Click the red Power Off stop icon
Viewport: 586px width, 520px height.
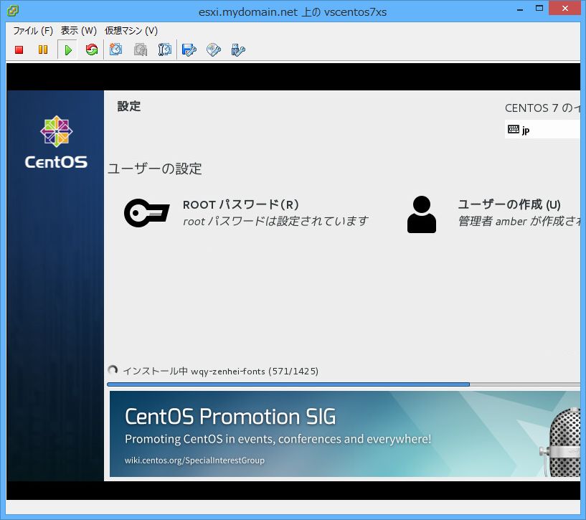[19, 49]
